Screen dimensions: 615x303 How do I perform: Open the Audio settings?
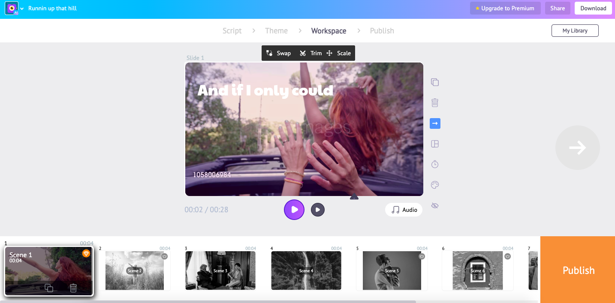click(x=404, y=210)
